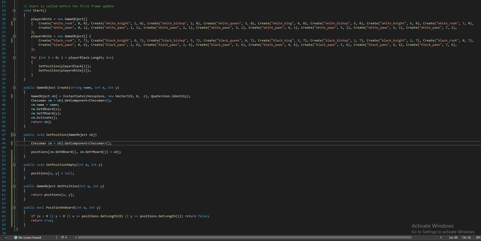Click 'return positions[x, y];' statement
The width and height of the screenshot is (481, 241).
[x=53, y=195]
